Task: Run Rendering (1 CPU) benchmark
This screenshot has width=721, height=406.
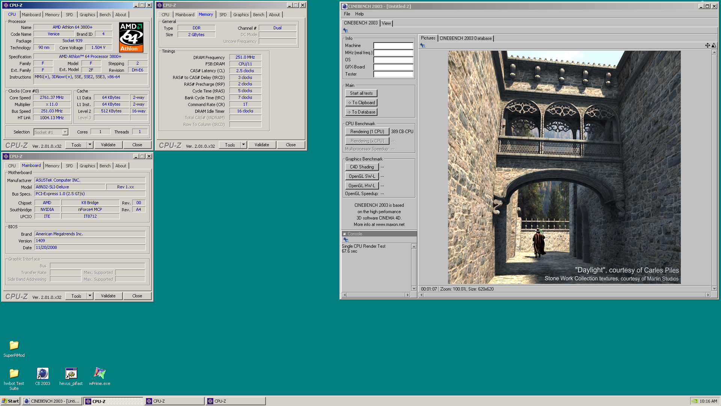Action: (367, 132)
